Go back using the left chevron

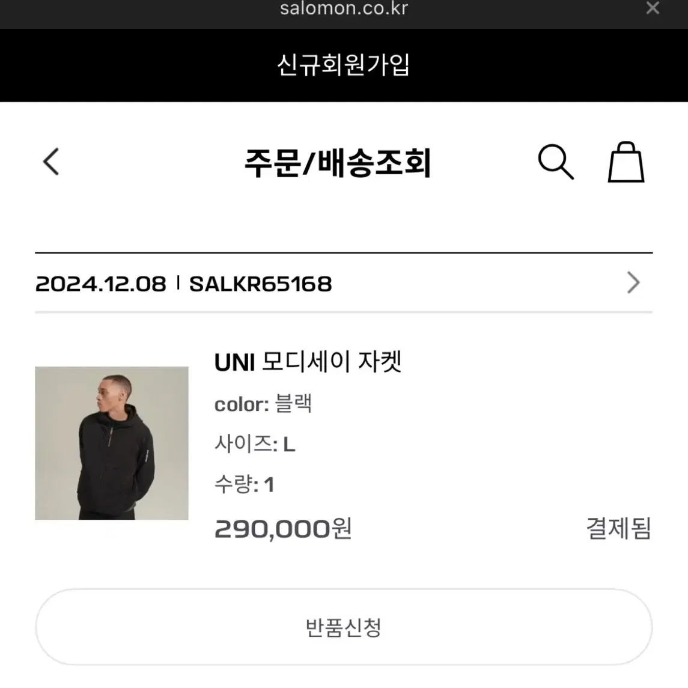pos(51,162)
